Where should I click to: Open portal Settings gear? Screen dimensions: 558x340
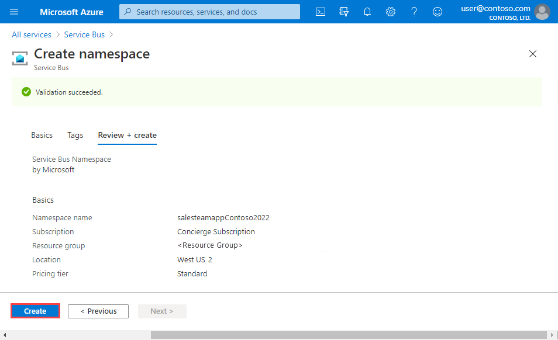390,12
